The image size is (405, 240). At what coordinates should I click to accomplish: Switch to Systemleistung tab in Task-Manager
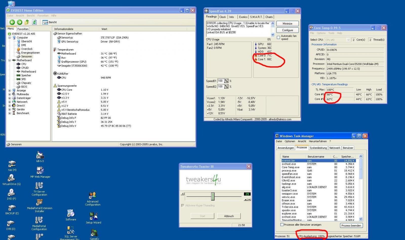point(318,148)
